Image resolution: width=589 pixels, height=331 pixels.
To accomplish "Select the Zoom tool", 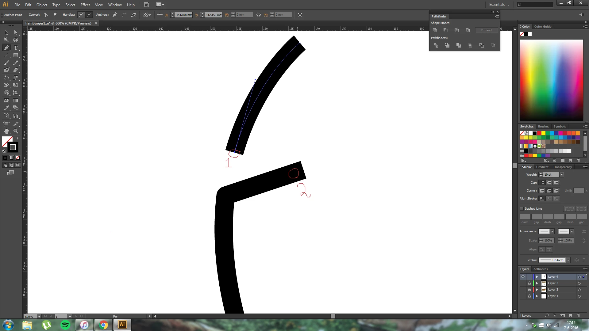I will tap(16, 131).
